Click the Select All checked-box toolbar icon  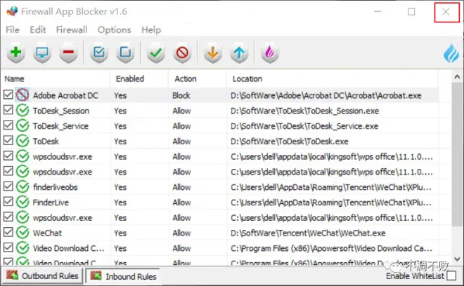pyautogui.click(x=99, y=53)
